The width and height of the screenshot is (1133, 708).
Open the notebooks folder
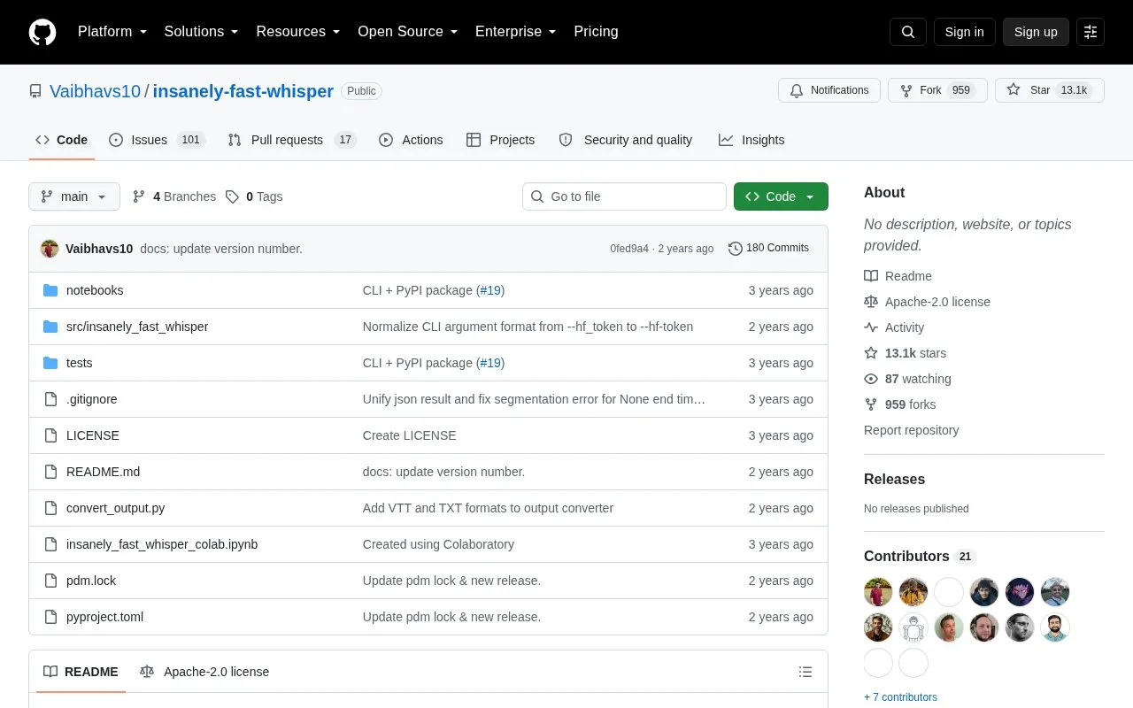pyautogui.click(x=95, y=290)
